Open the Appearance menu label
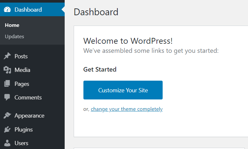Viewport: 248px width, 149px height. 29,116
